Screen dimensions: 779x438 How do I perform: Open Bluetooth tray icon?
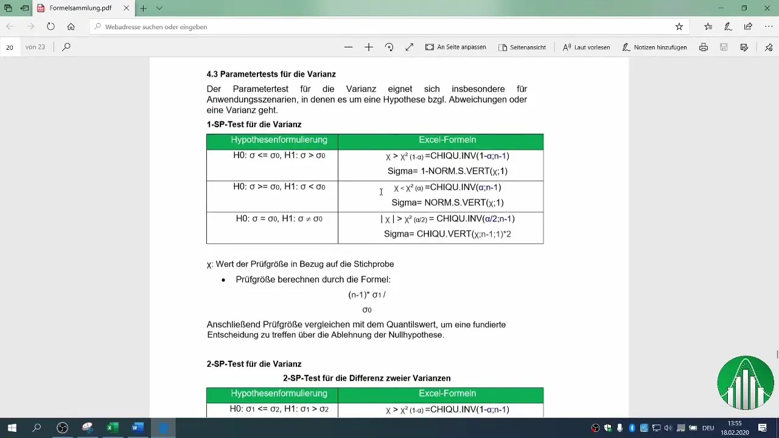632,428
